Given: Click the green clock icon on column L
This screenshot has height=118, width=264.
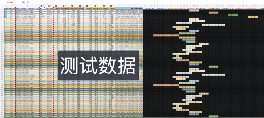Looking at the screenshot, I should coord(104,6).
